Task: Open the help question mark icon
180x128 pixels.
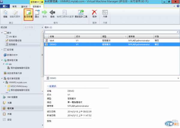Action: 178,6
